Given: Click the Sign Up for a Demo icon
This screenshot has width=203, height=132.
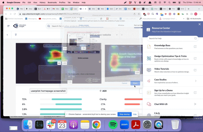Looking at the screenshot, I should 149,92.
